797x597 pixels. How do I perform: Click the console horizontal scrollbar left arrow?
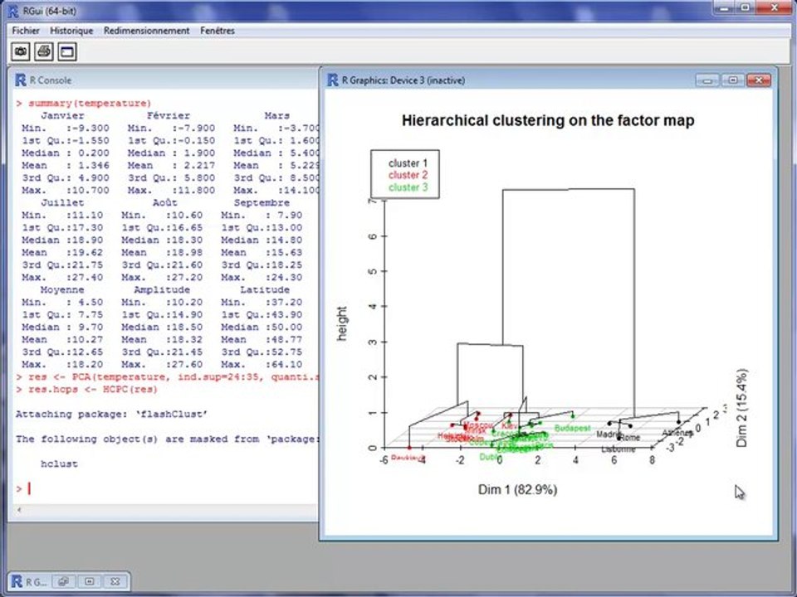click(19, 509)
